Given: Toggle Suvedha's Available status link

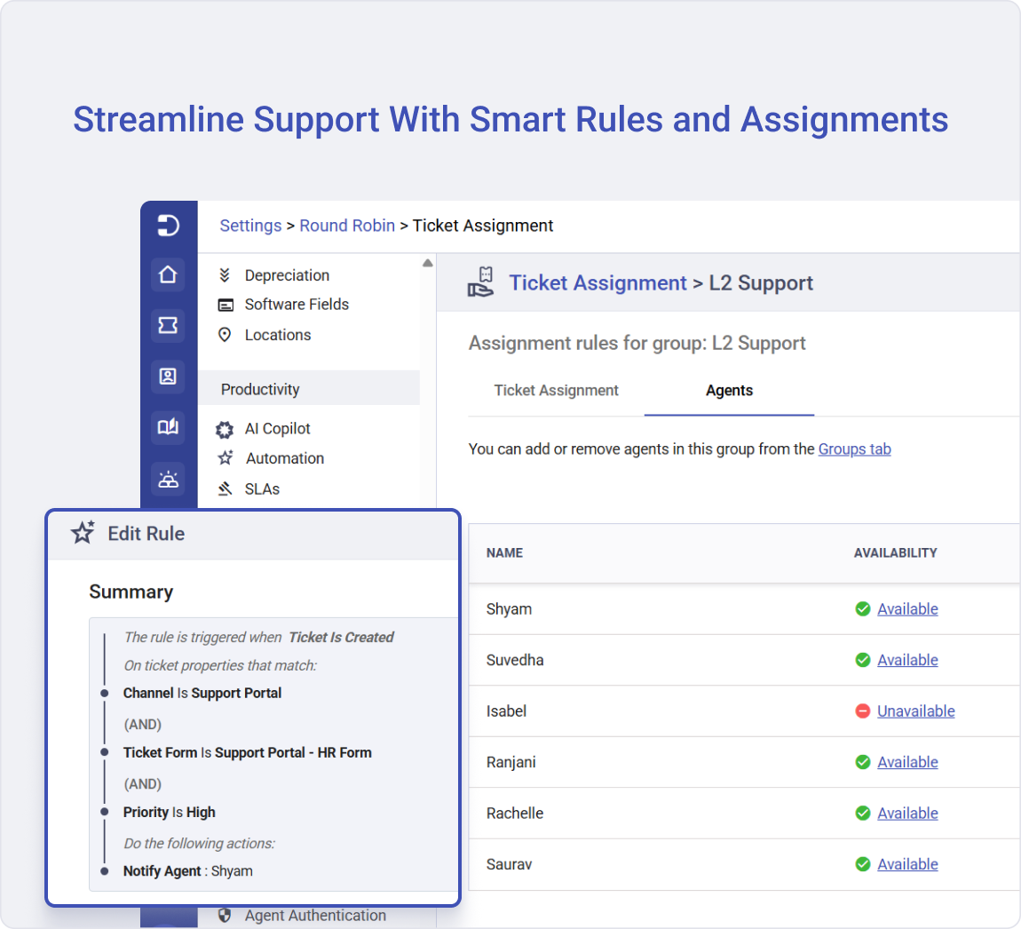Looking at the screenshot, I should pos(907,660).
